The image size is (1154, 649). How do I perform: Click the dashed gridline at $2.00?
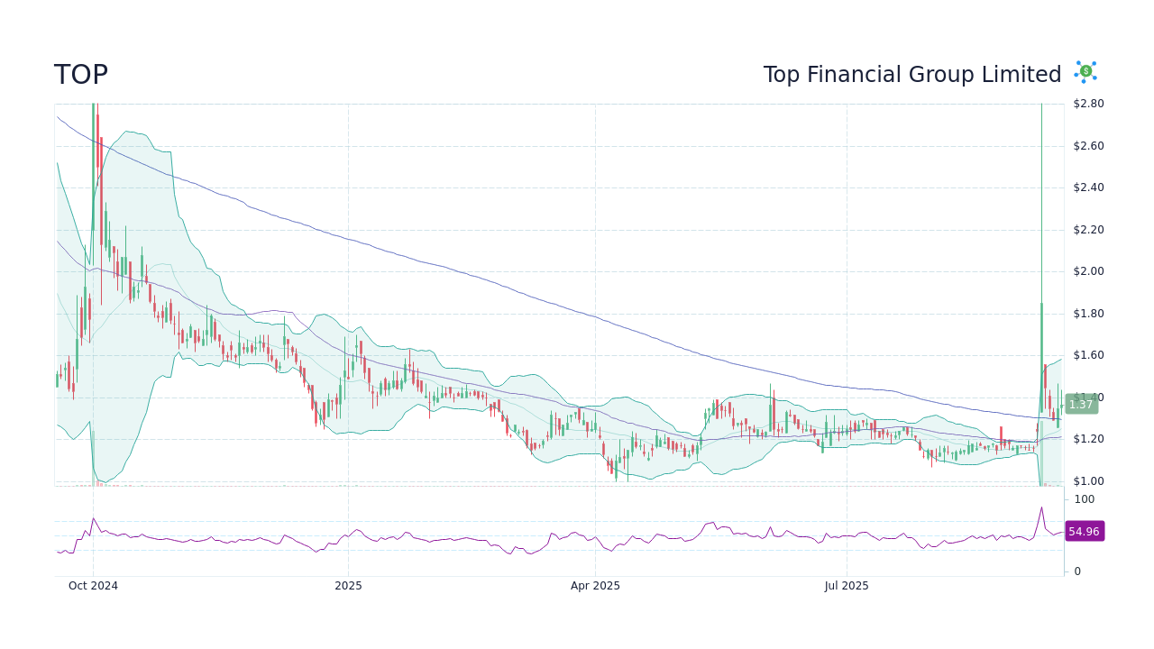[541, 270]
